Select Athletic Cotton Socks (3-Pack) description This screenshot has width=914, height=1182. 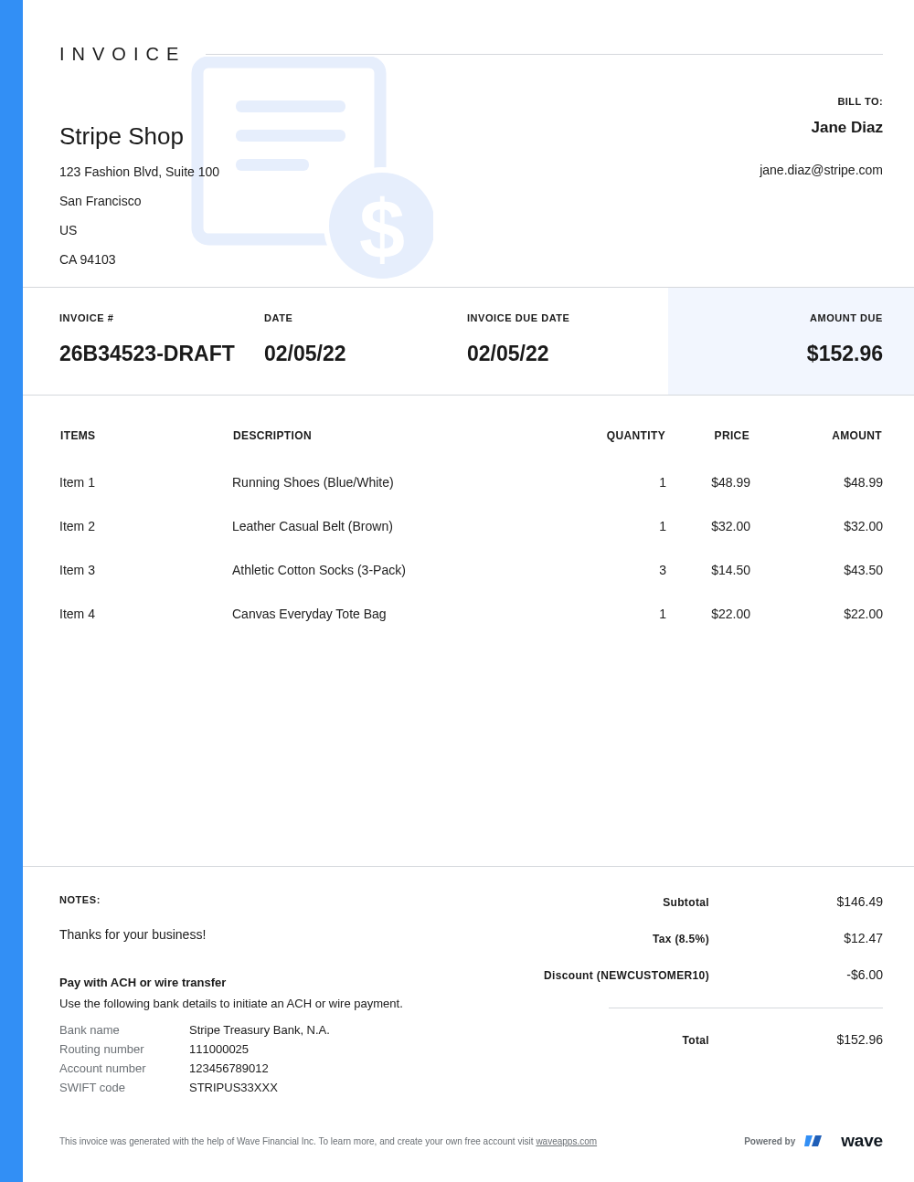319,570
